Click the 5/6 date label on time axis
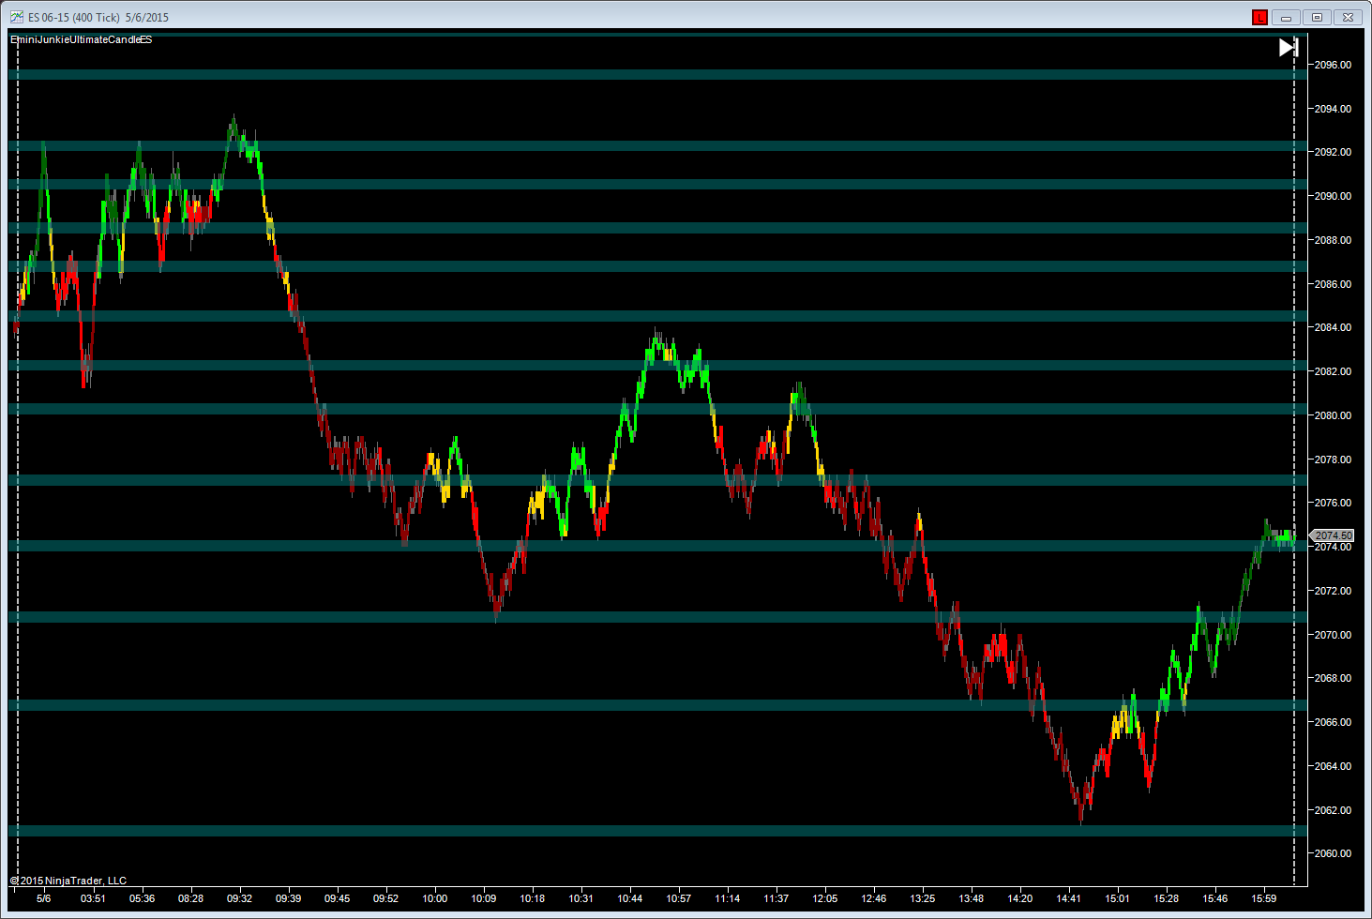 [44, 898]
